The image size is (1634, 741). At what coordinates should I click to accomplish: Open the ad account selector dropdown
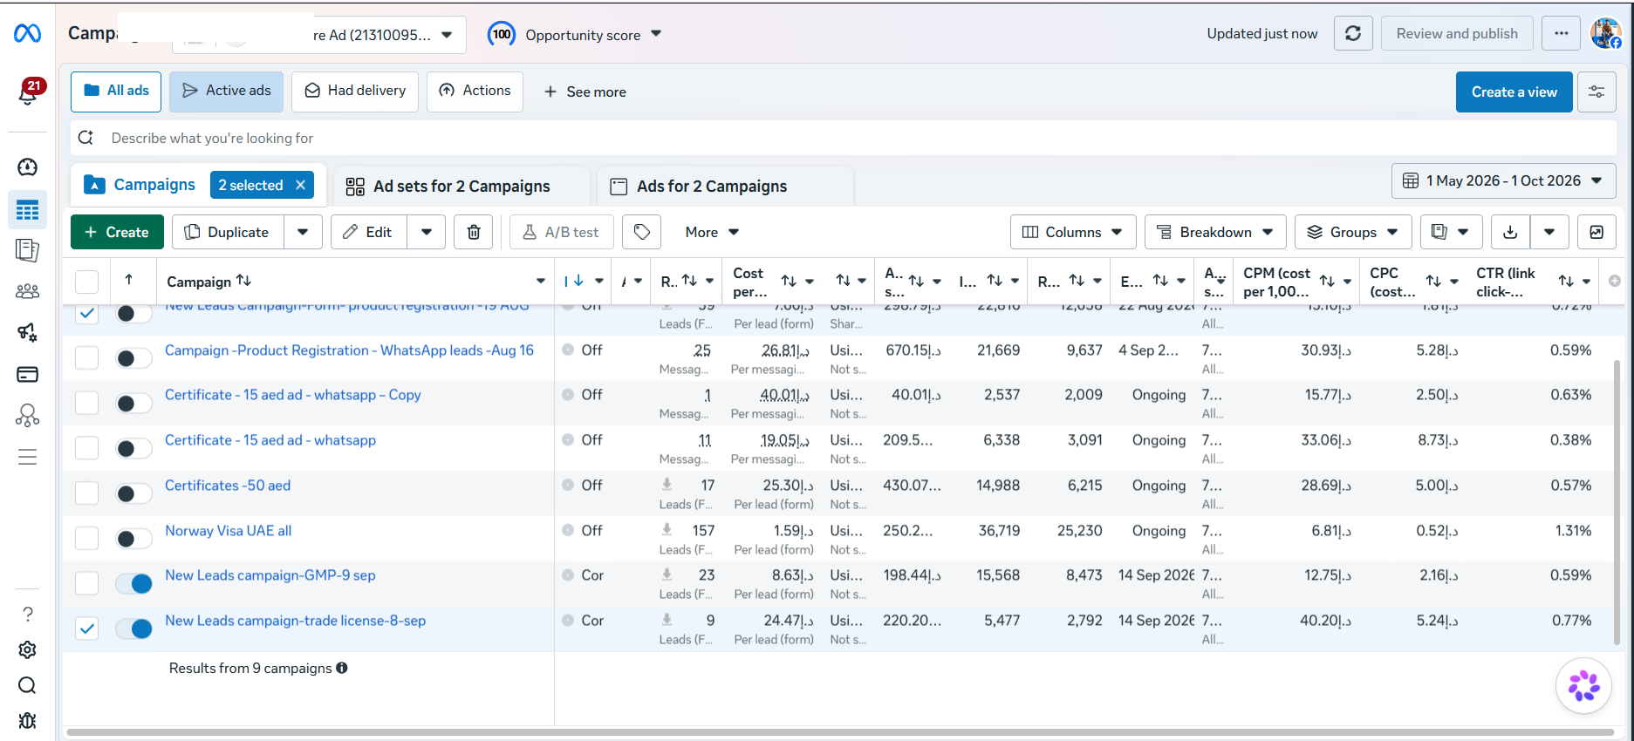point(318,35)
